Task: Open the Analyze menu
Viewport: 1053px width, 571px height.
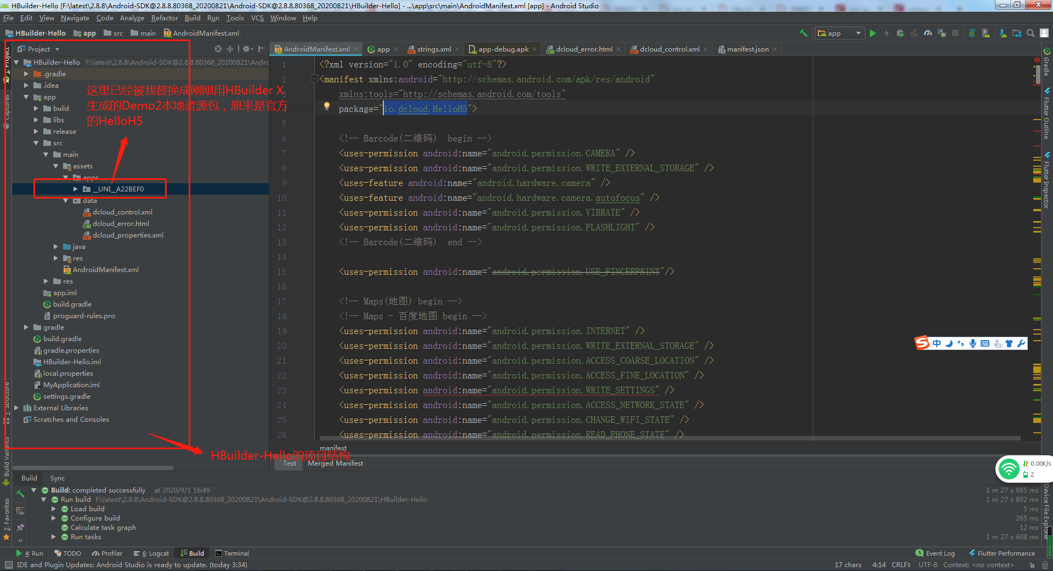Action: (x=132, y=18)
